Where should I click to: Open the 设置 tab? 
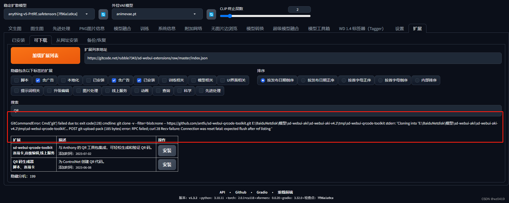tap(400, 28)
